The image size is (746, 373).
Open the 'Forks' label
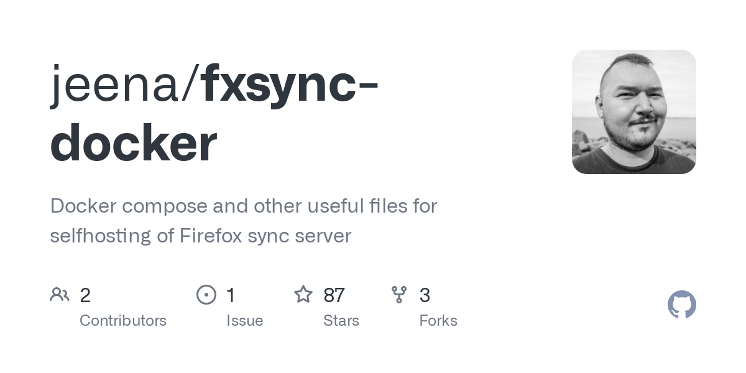pos(438,321)
